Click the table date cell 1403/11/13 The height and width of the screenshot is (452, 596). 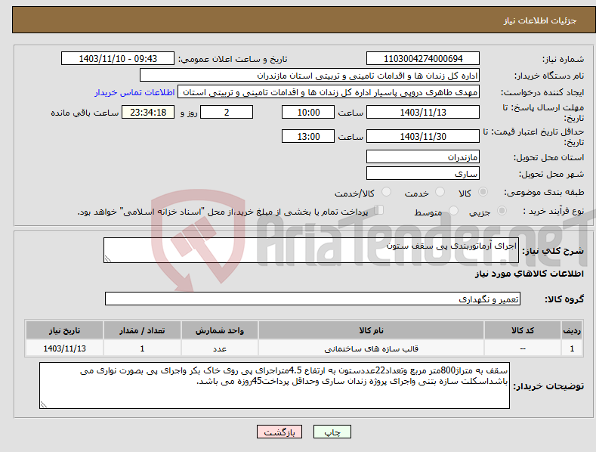[x=65, y=348]
